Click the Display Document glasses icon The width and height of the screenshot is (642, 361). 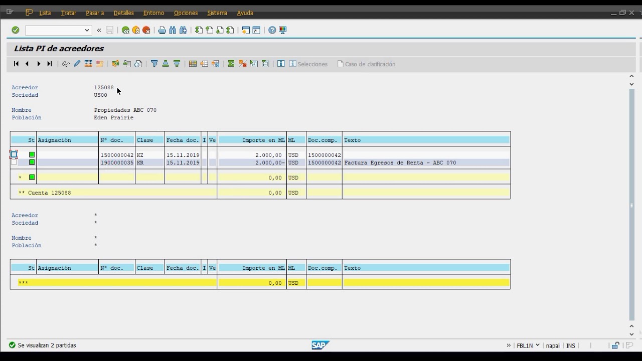pos(66,64)
